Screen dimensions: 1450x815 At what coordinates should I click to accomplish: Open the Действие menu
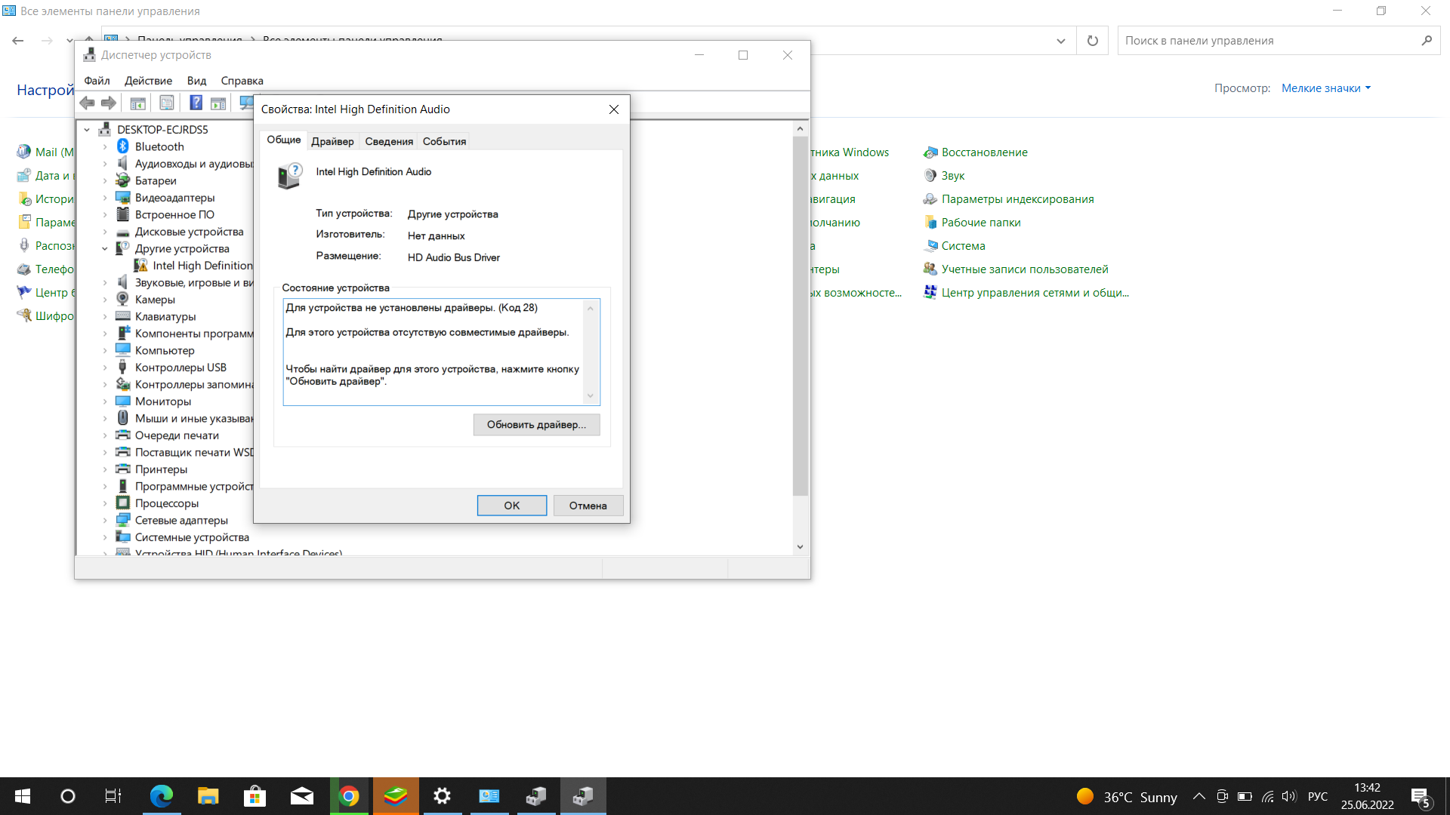point(148,80)
